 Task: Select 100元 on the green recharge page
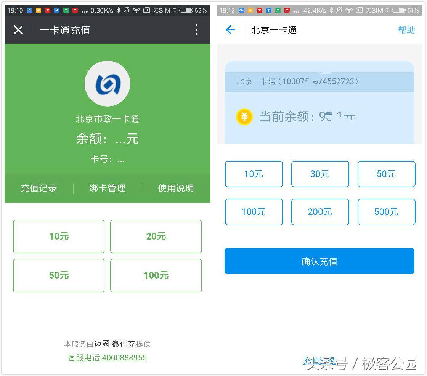tap(156, 275)
